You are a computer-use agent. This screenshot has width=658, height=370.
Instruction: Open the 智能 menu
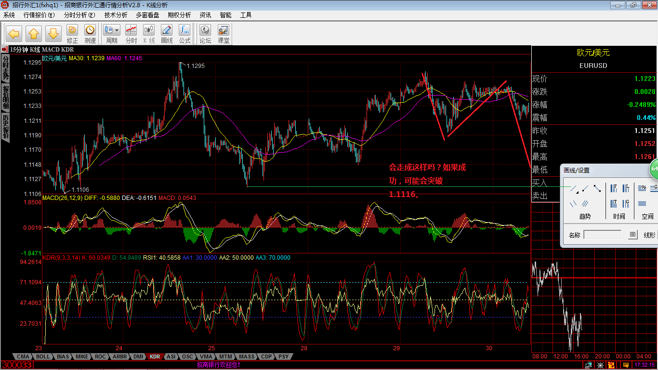point(226,15)
